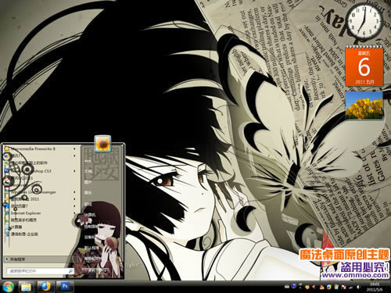This screenshot has width=391, height=293.
Task: Open 计算机 in Start menu right column
Action: (90, 215)
